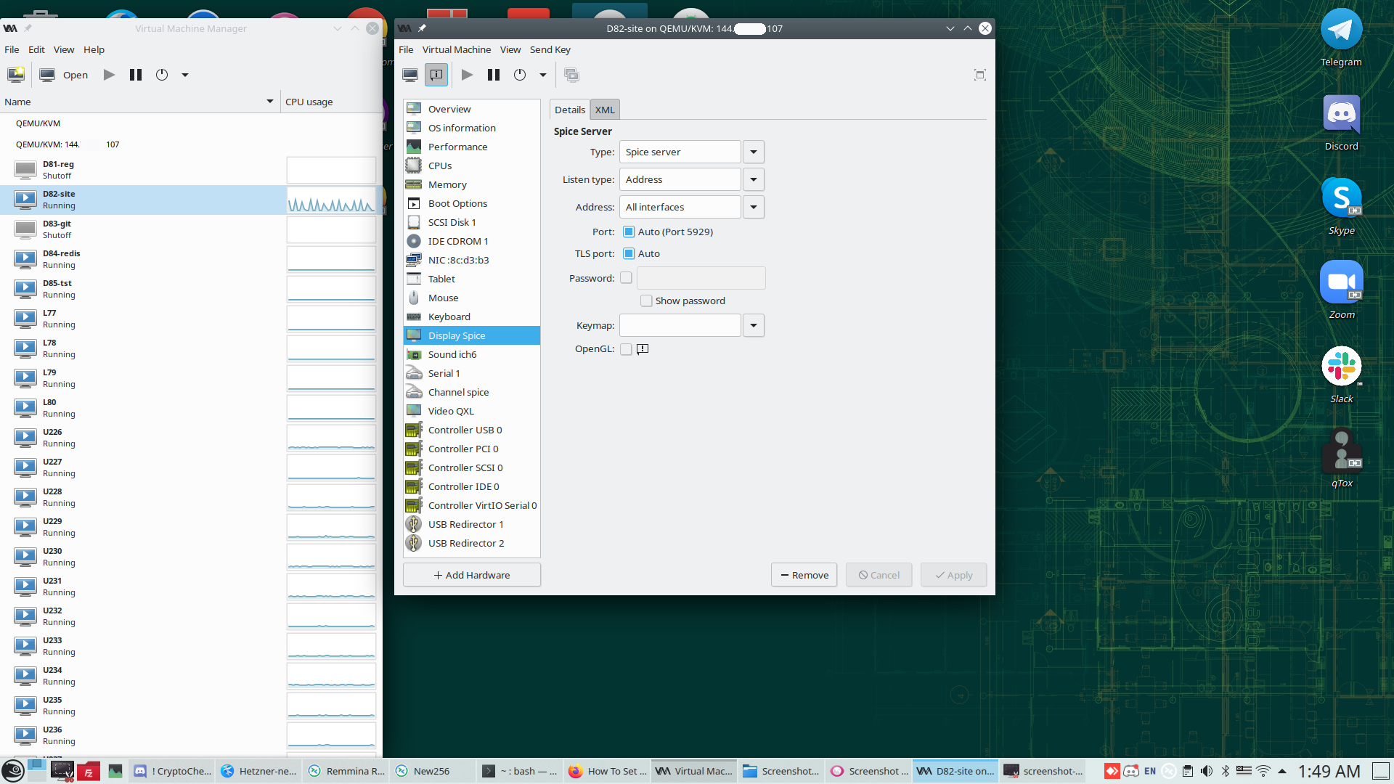
Task: Switch to the XML tab
Action: click(604, 110)
